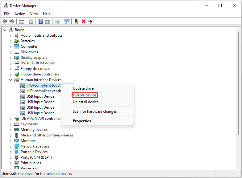The height and width of the screenshot is (178, 242).
Task: Click the Enable device toolbar icon
Action: point(77,21)
